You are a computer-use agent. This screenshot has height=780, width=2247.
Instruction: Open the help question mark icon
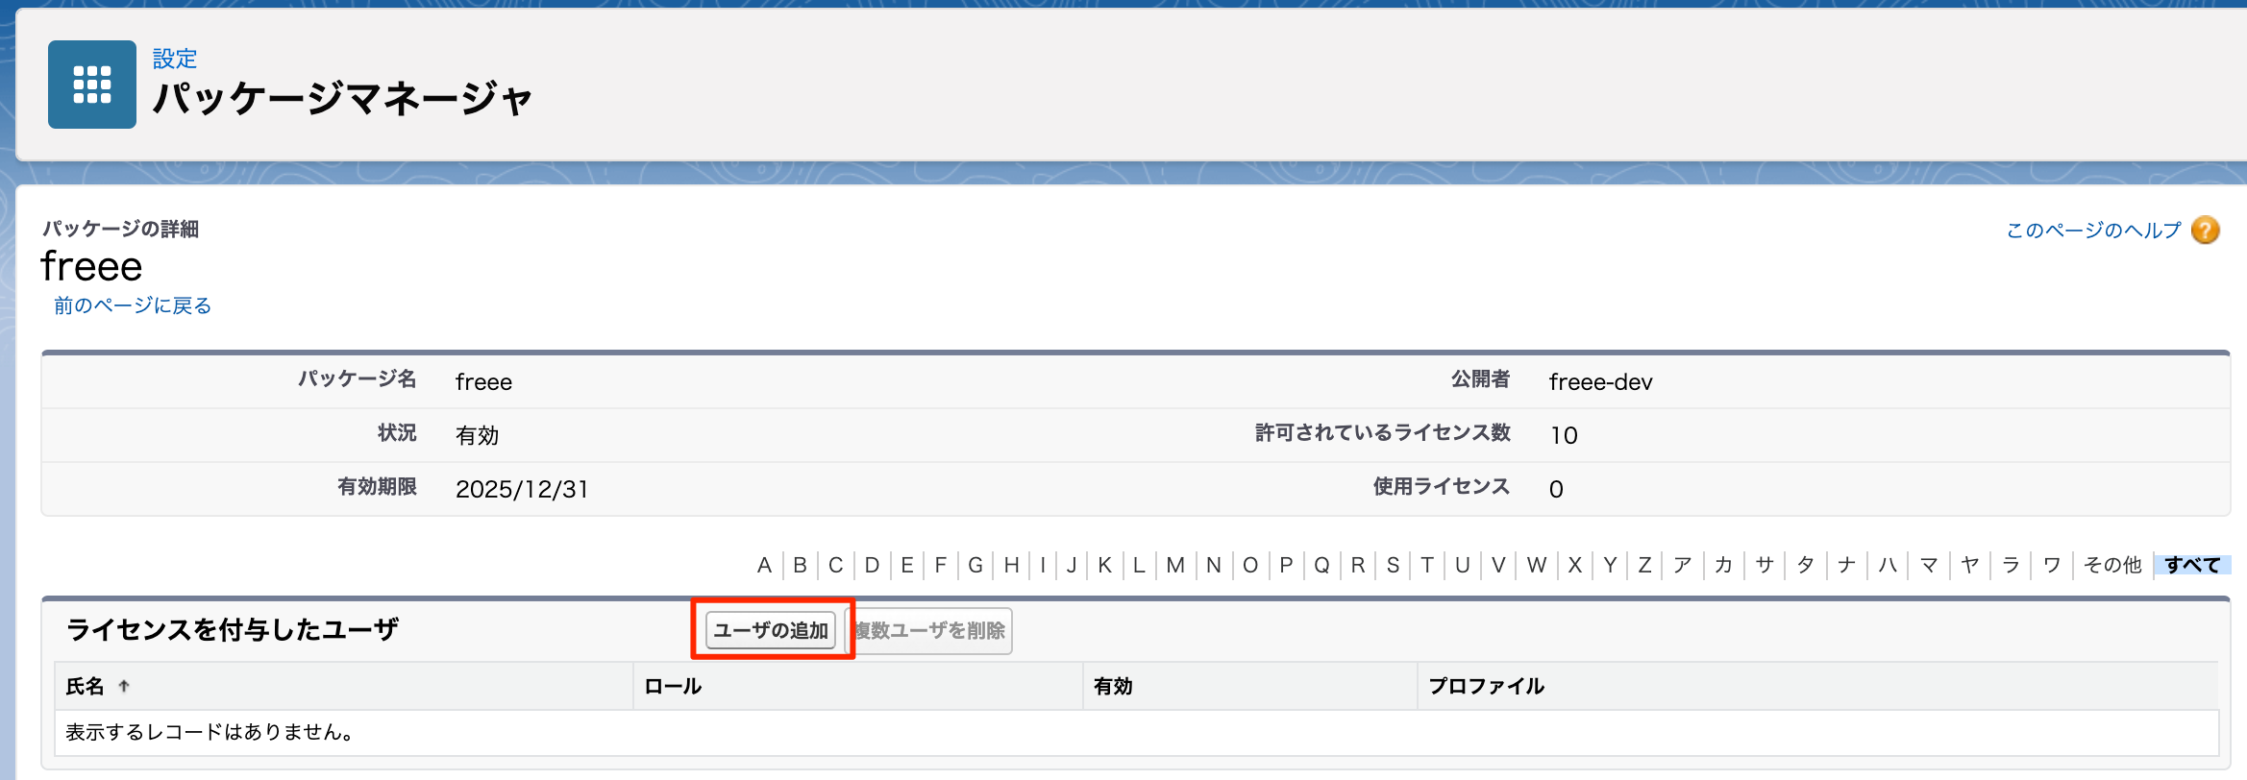[x=2206, y=231]
